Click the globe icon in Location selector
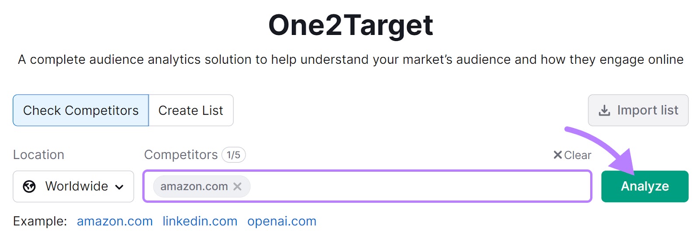 point(29,187)
